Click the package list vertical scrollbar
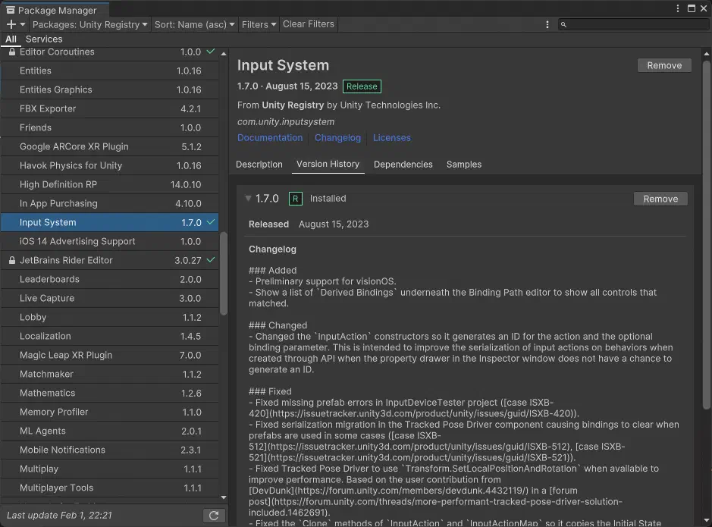 224,274
